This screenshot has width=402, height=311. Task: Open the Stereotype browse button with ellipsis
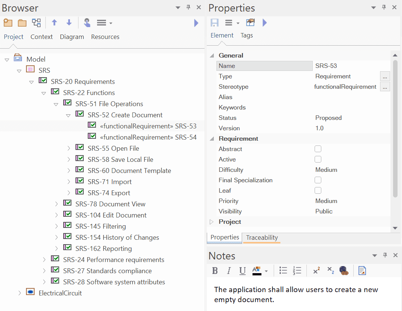385,86
